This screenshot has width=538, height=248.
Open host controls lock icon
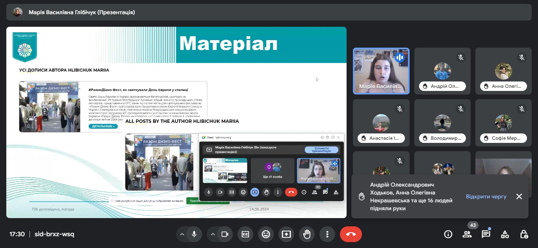[x=524, y=234]
